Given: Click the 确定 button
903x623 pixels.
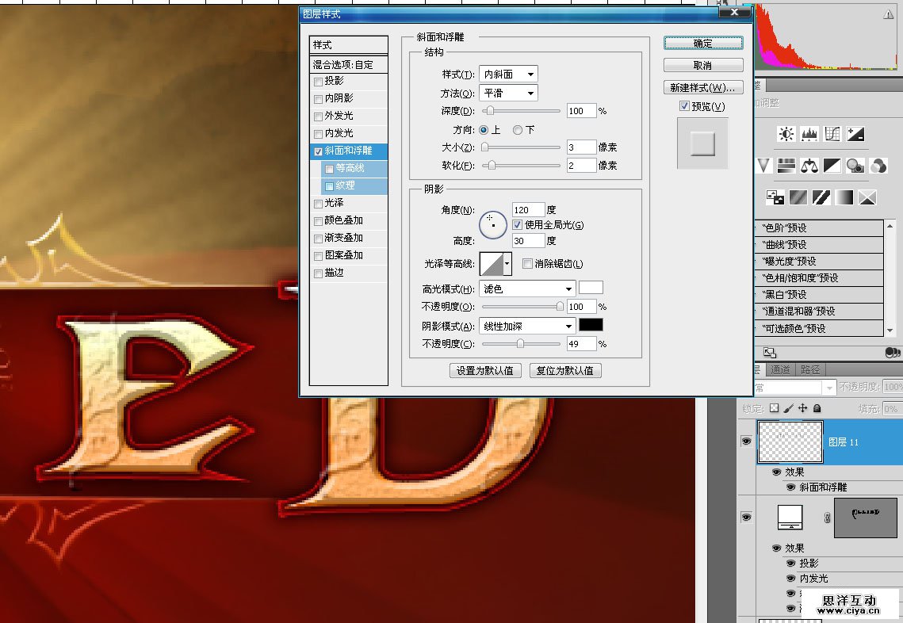Looking at the screenshot, I should pos(703,44).
